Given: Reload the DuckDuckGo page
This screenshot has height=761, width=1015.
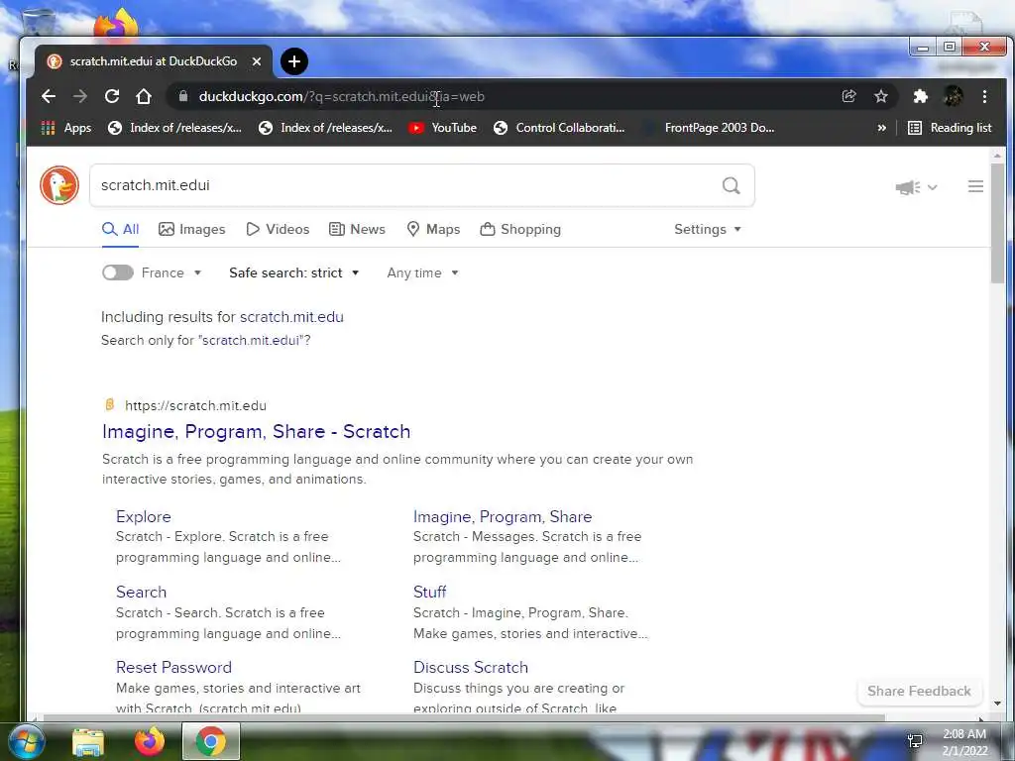Looking at the screenshot, I should pyautogui.click(x=112, y=96).
